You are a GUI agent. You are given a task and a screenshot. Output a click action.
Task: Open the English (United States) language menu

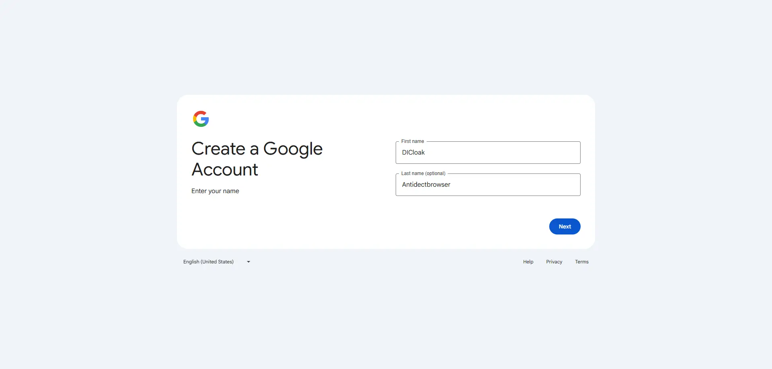tap(208, 262)
